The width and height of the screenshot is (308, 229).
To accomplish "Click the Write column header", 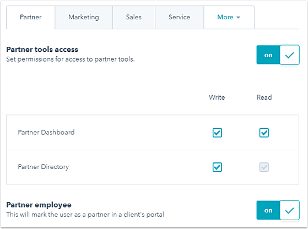I will pos(217,97).
